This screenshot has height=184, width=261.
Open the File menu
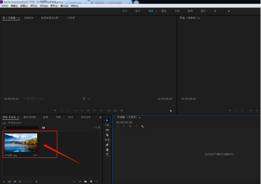[5, 6]
